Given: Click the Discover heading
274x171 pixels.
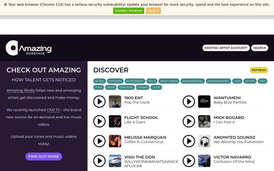Looking at the screenshot, I should [x=111, y=70].
